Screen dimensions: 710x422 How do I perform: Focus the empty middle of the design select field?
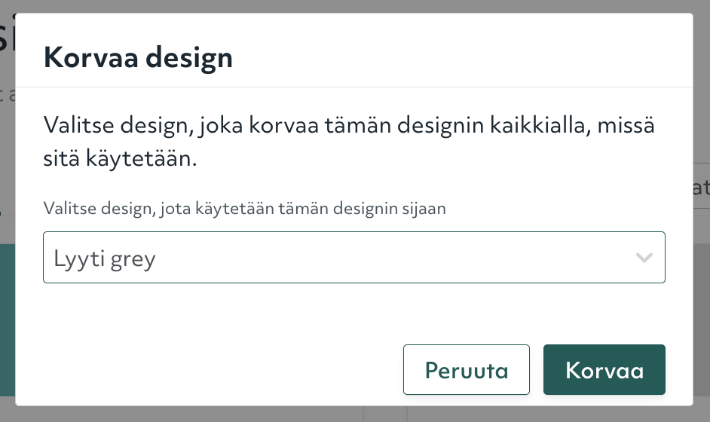[x=377, y=258]
